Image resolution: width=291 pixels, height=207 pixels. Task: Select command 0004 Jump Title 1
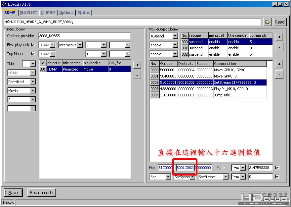(208, 95)
